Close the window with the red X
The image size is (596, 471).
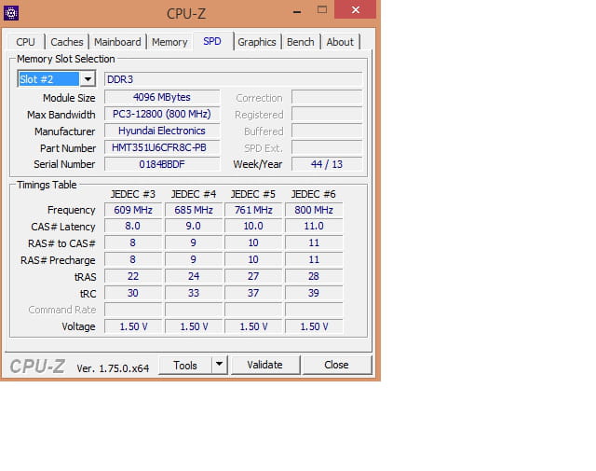[356, 11]
